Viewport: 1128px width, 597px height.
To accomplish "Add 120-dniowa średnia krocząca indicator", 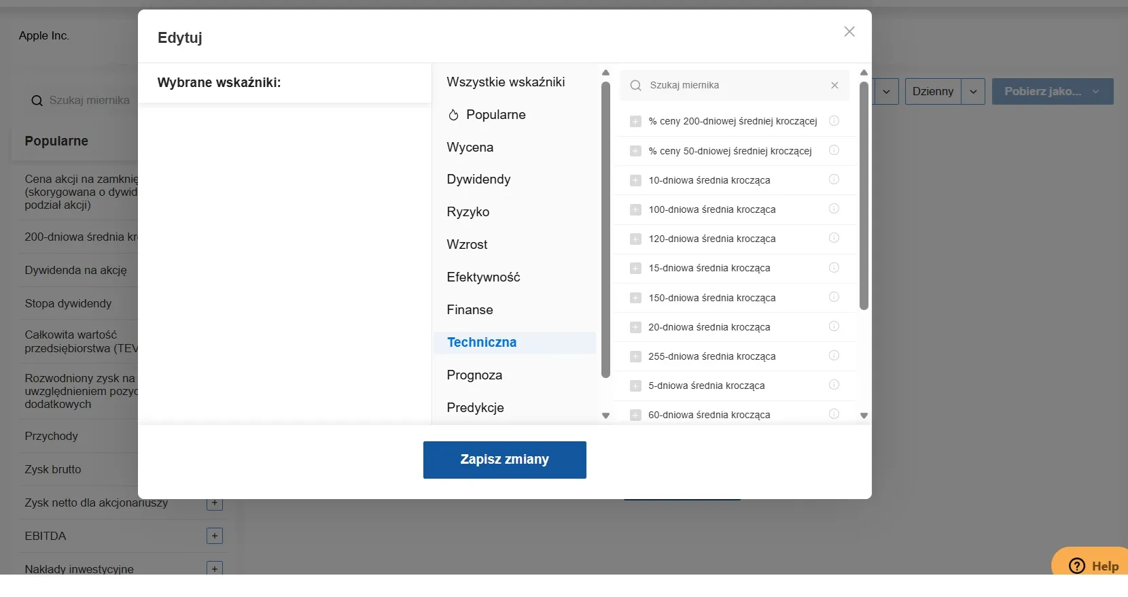I will pyautogui.click(x=635, y=239).
